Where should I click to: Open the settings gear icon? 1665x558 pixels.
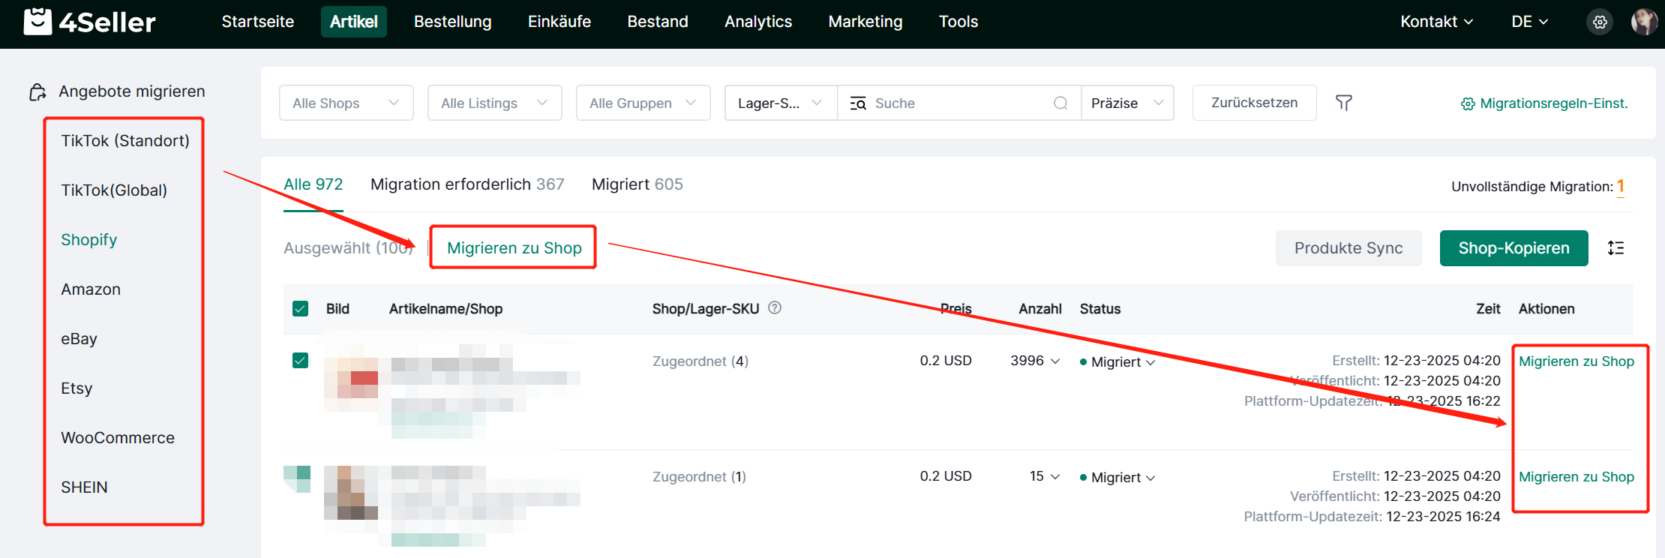(x=1600, y=22)
